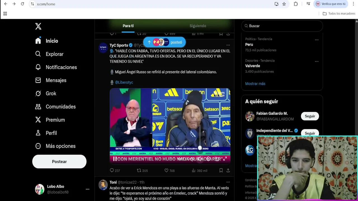Open TyC Sports profile avatar

click(x=103, y=47)
